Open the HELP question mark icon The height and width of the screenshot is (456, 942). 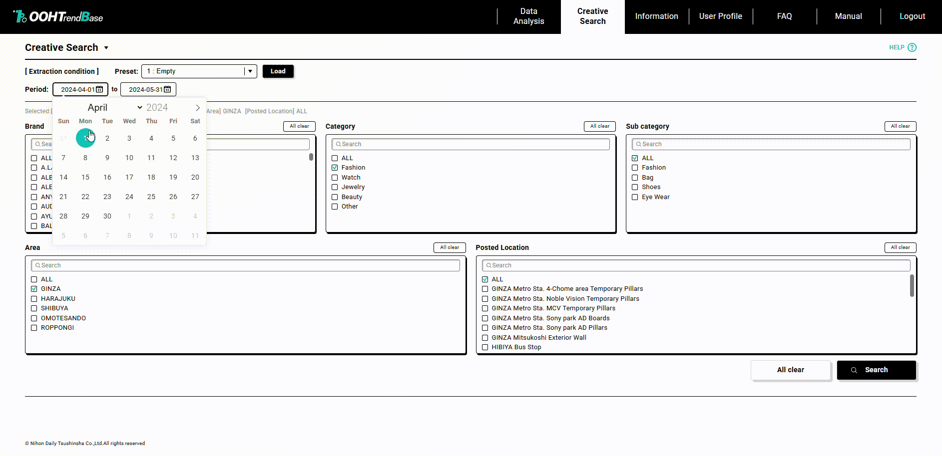click(912, 47)
